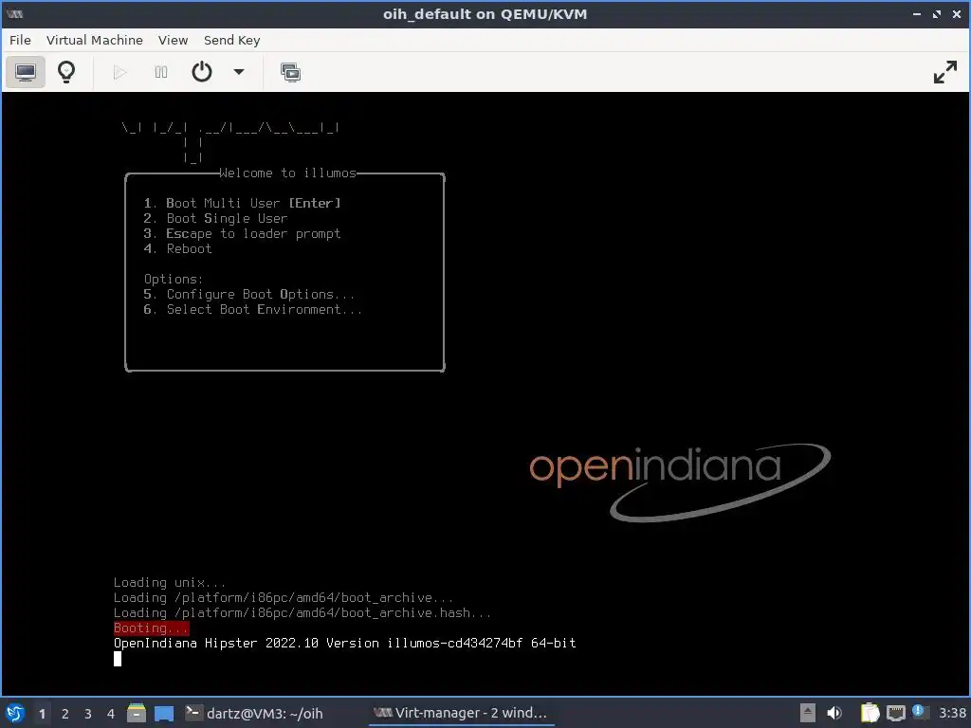
Task: Click the red 'Booting...' text
Action: [151, 628]
